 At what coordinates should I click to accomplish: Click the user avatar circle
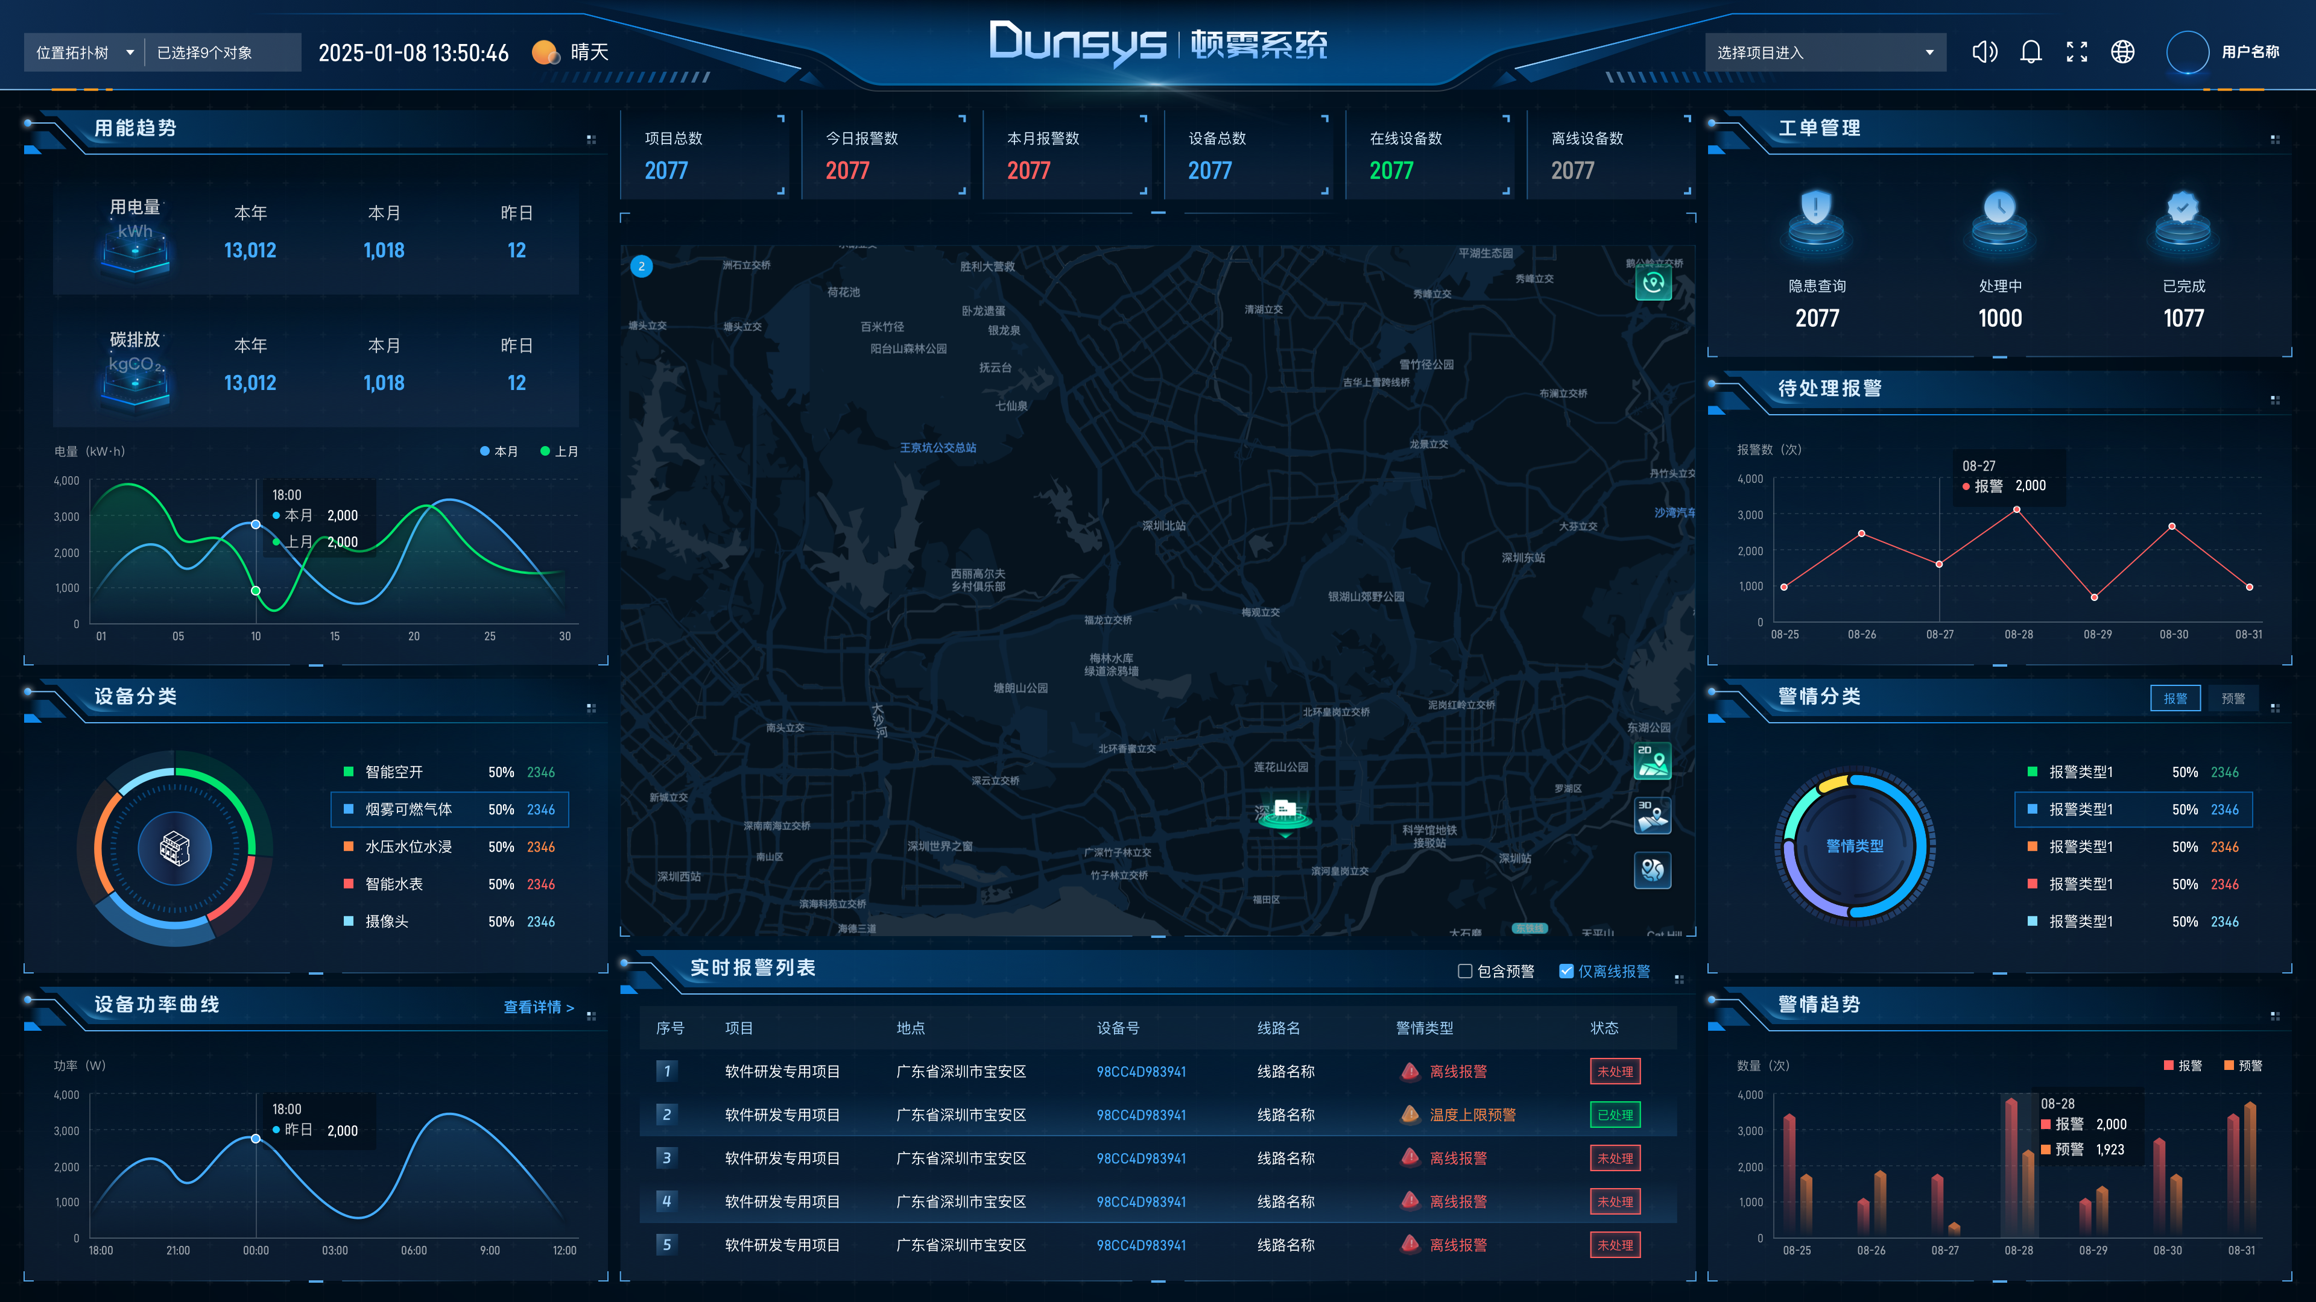tap(2188, 52)
